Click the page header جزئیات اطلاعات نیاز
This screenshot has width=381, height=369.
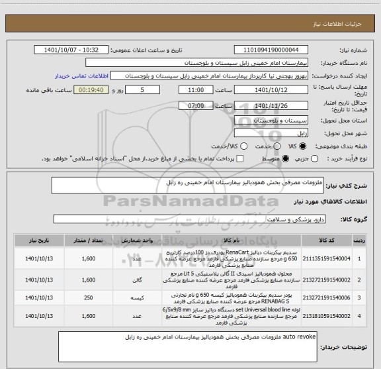point(337,24)
